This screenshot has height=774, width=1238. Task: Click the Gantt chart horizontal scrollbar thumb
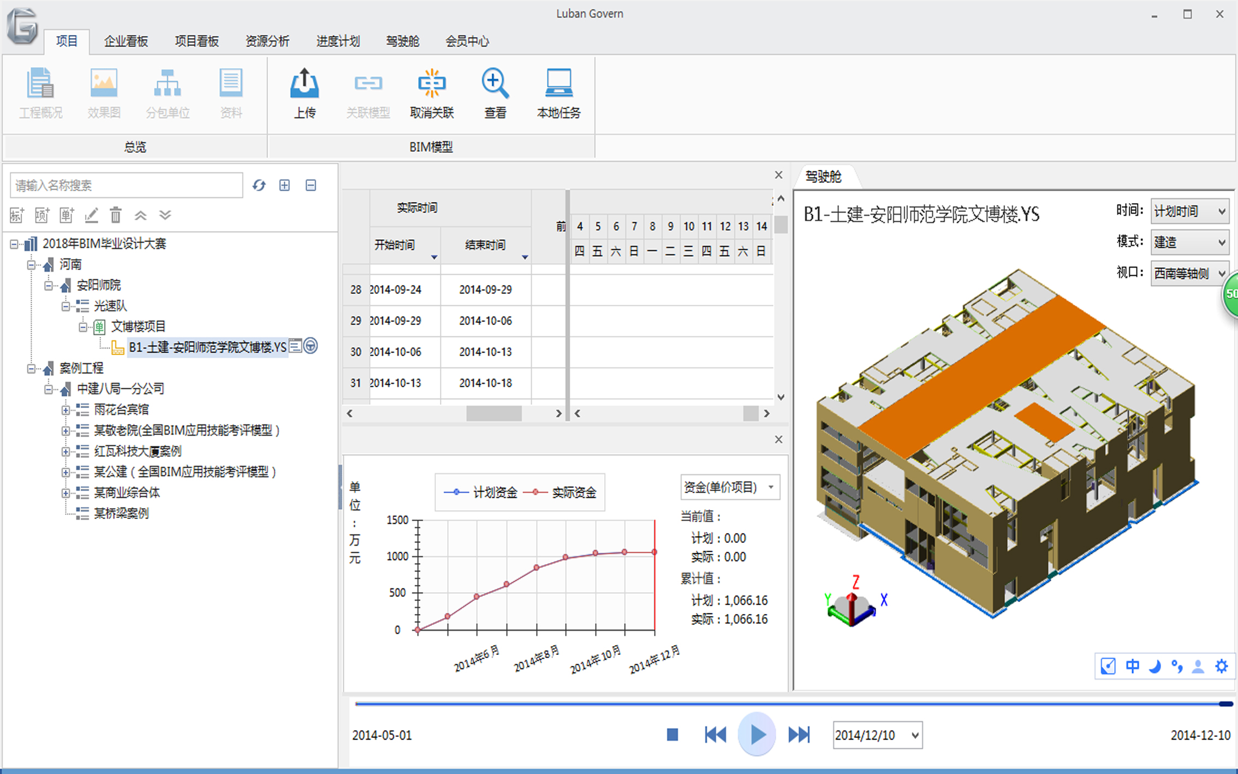click(751, 413)
